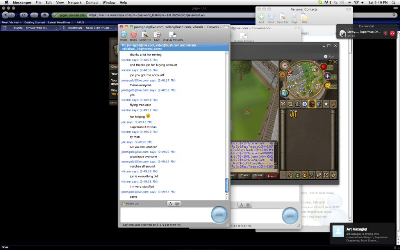400x250 pixels.
Task: Reload the page in the browser
Action: tap(24, 15)
